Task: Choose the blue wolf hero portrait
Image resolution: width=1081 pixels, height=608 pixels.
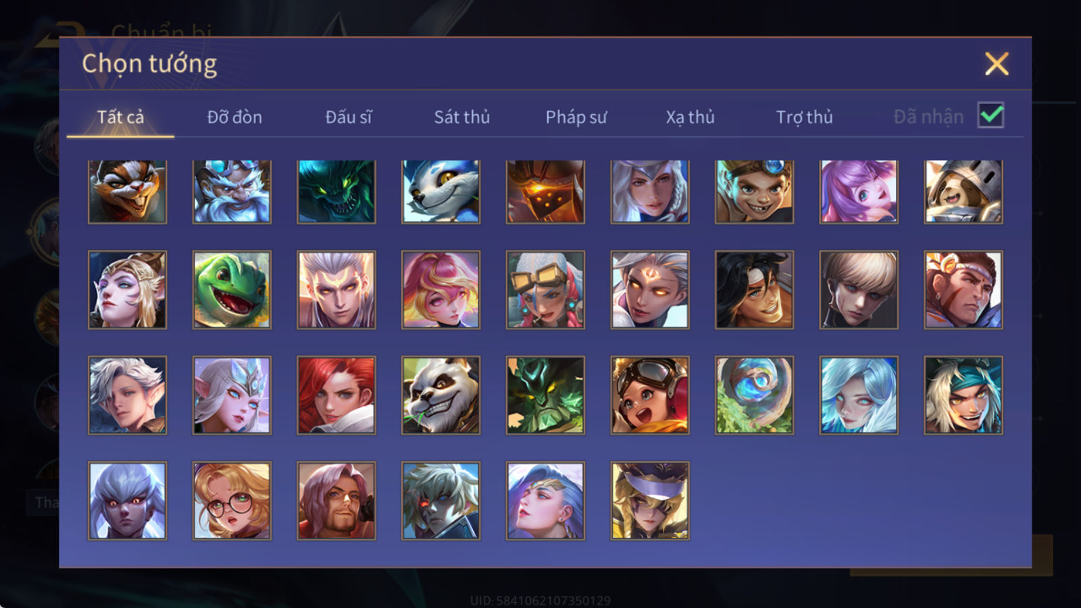Action: 441,192
